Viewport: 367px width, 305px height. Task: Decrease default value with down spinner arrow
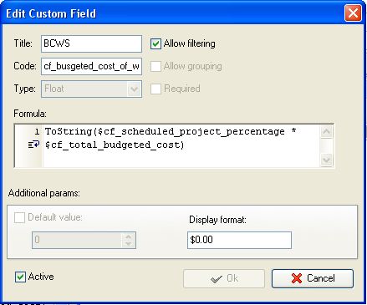(x=128, y=244)
